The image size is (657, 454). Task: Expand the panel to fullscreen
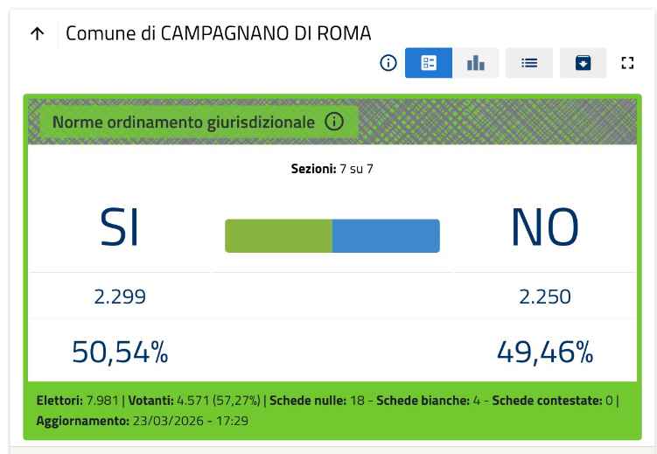(626, 63)
